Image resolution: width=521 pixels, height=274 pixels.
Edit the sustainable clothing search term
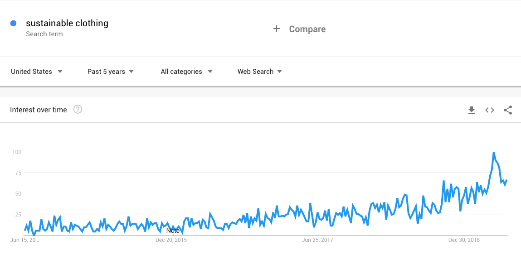67,23
